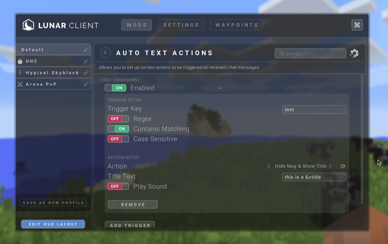Disable the Enabled toggle for test trigger
The image size is (388, 244).
click(115, 88)
